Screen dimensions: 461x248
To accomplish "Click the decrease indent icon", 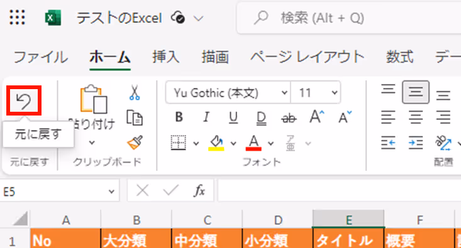I will [388, 143].
